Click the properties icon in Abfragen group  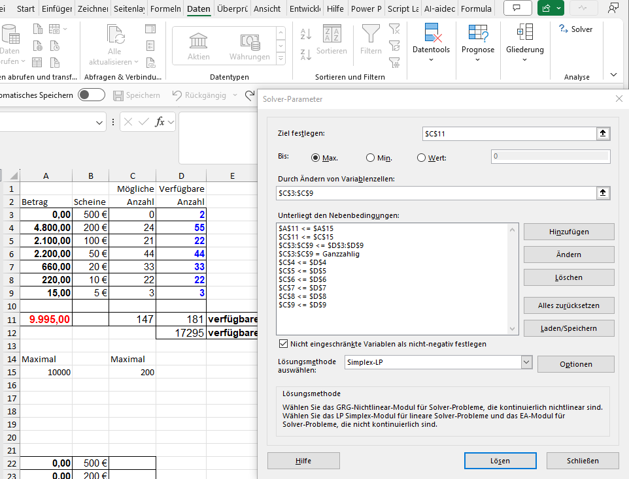click(150, 46)
